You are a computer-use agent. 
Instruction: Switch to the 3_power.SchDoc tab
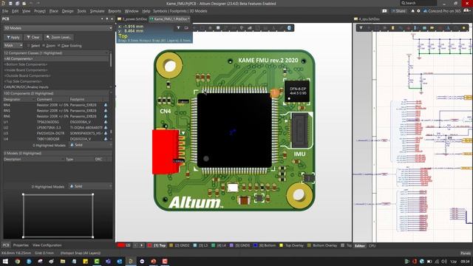point(132,19)
